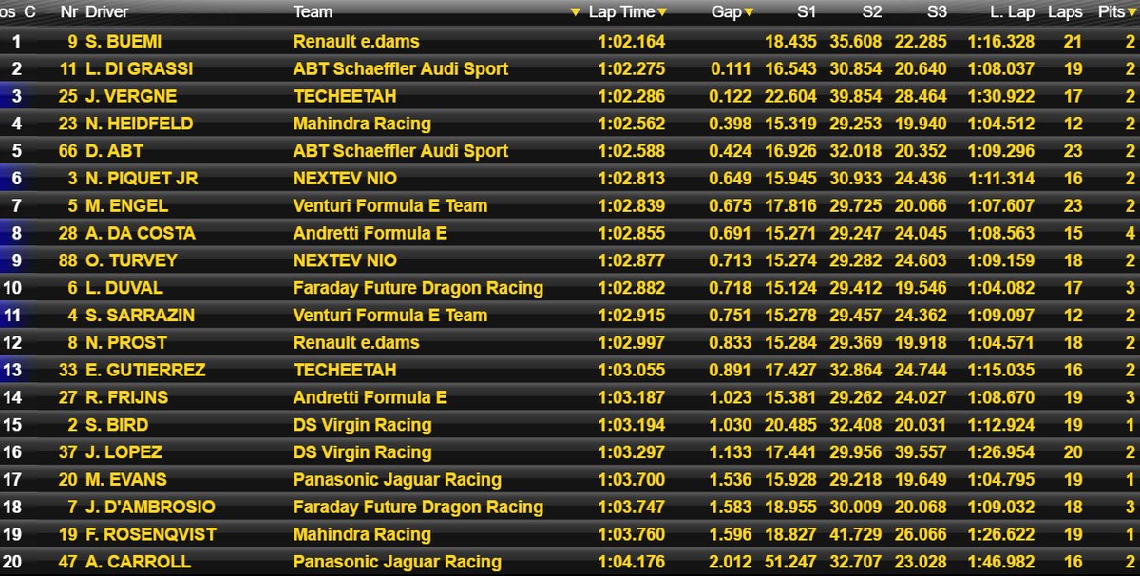
Task: Select driver N. HEIDFELD
Action: pos(139,124)
